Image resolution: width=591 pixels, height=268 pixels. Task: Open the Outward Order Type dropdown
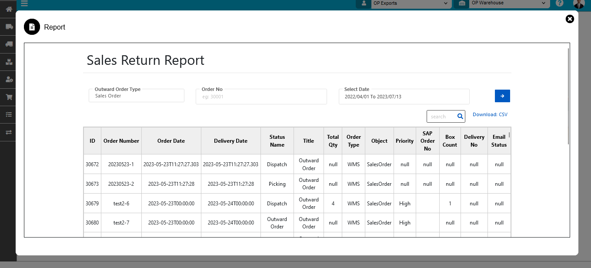click(x=137, y=96)
